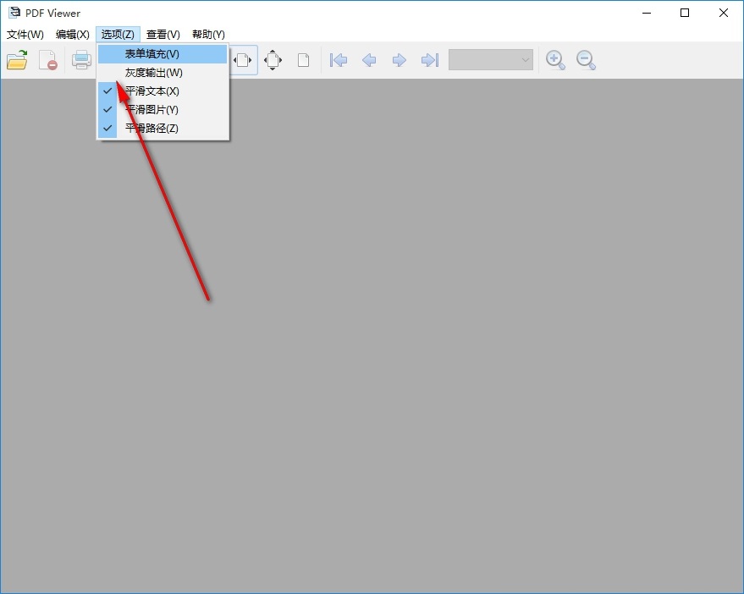Open the zoom level combo box

[x=491, y=60]
